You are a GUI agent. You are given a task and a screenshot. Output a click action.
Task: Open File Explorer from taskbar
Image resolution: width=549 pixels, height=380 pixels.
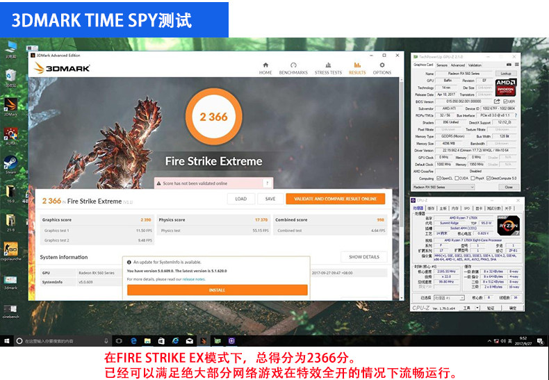pyautogui.click(x=147, y=341)
